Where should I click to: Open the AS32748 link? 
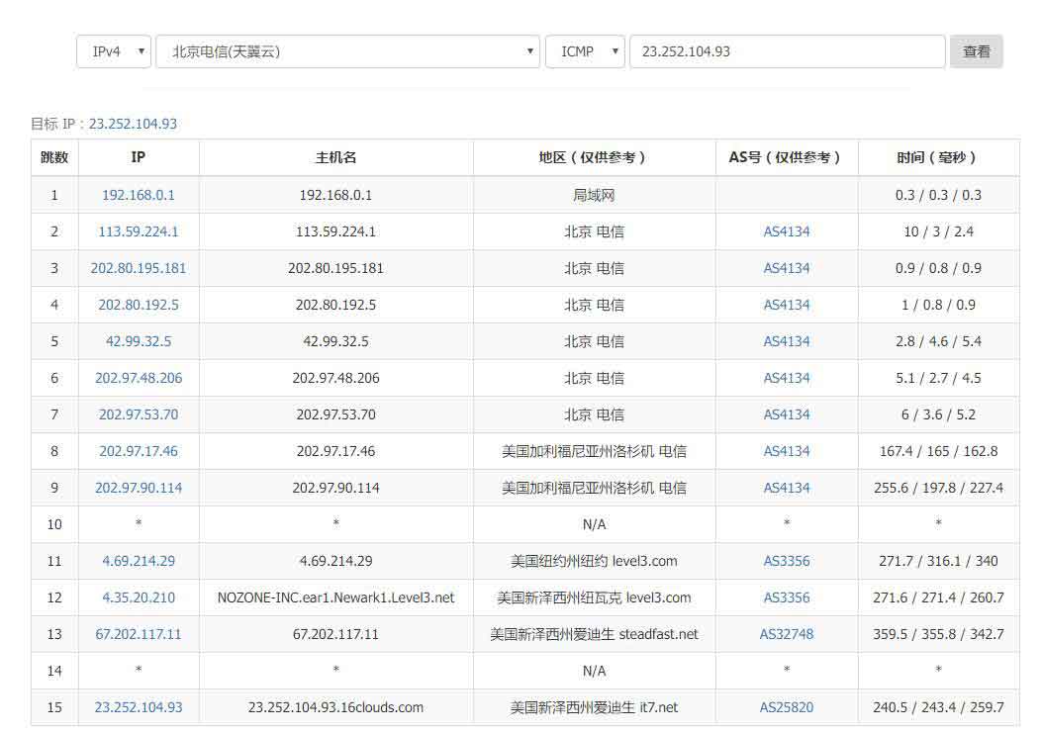pyautogui.click(x=787, y=634)
